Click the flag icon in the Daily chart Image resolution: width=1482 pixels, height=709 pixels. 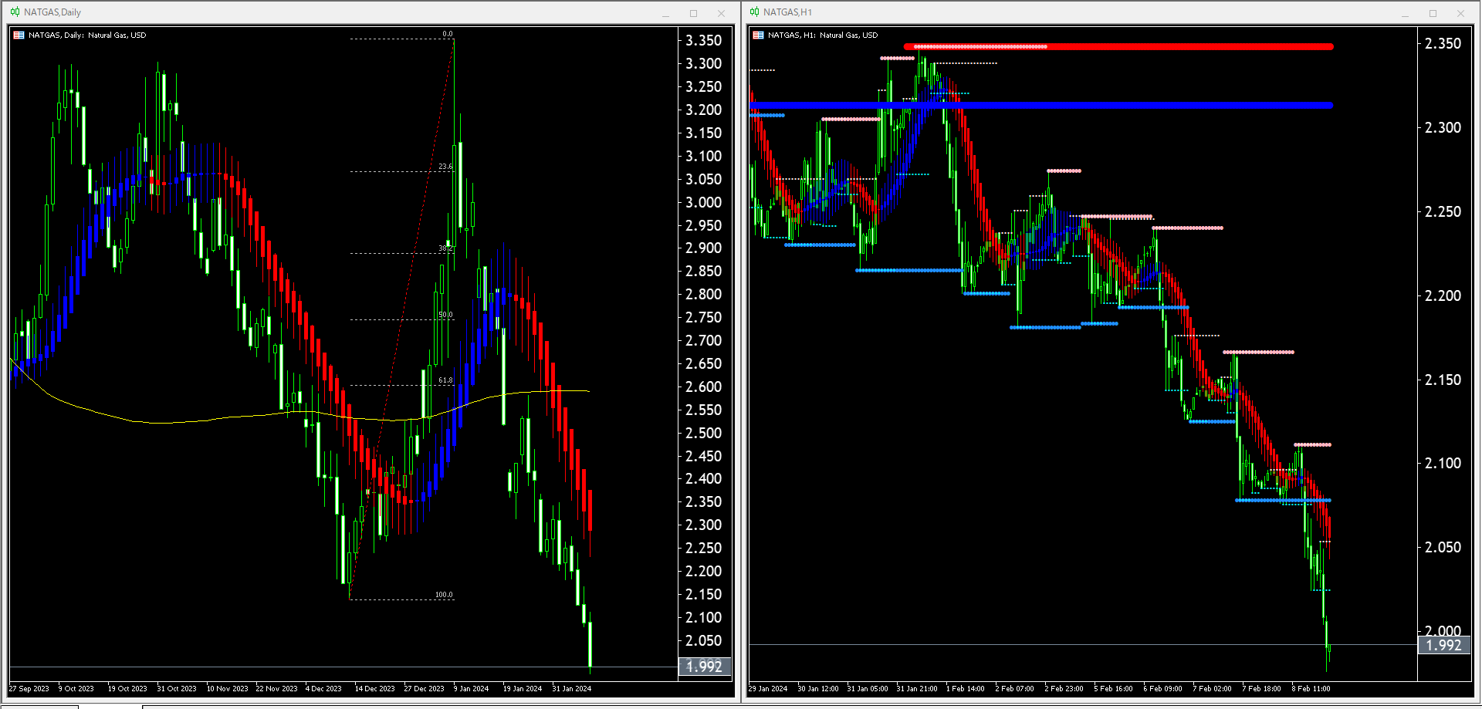click(19, 35)
